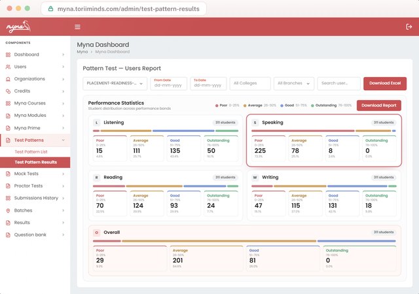Open the All Branches dropdown
Screen dimensions: 419x294
click(x=294, y=84)
